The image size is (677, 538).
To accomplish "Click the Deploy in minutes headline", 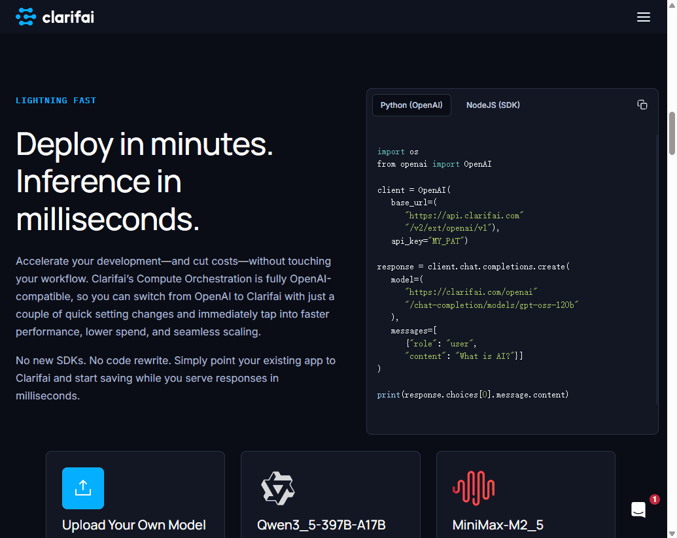I will [x=144, y=145].
